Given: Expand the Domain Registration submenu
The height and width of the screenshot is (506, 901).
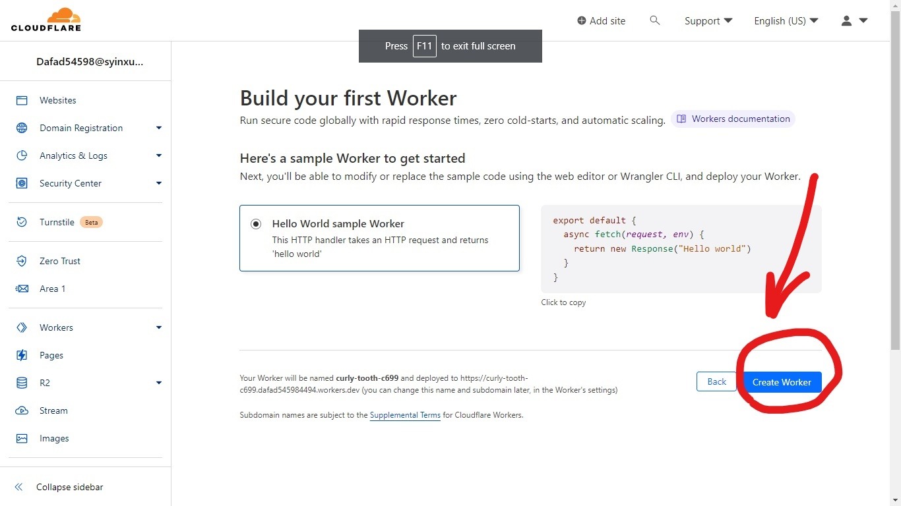Looking at the screenshot, I should (159, 128).
